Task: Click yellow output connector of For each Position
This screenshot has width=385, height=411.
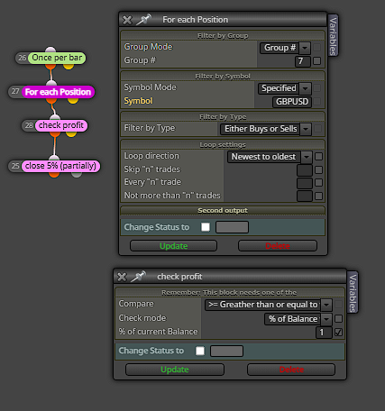Action: click(73, 100)
